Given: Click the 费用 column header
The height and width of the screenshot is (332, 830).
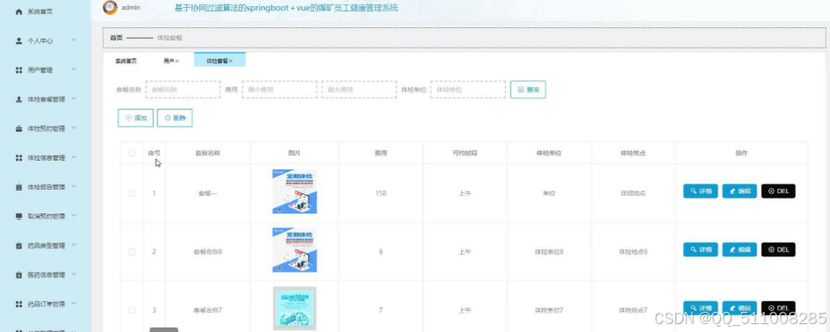Looking at the screenshot, I should coord(380,153).
